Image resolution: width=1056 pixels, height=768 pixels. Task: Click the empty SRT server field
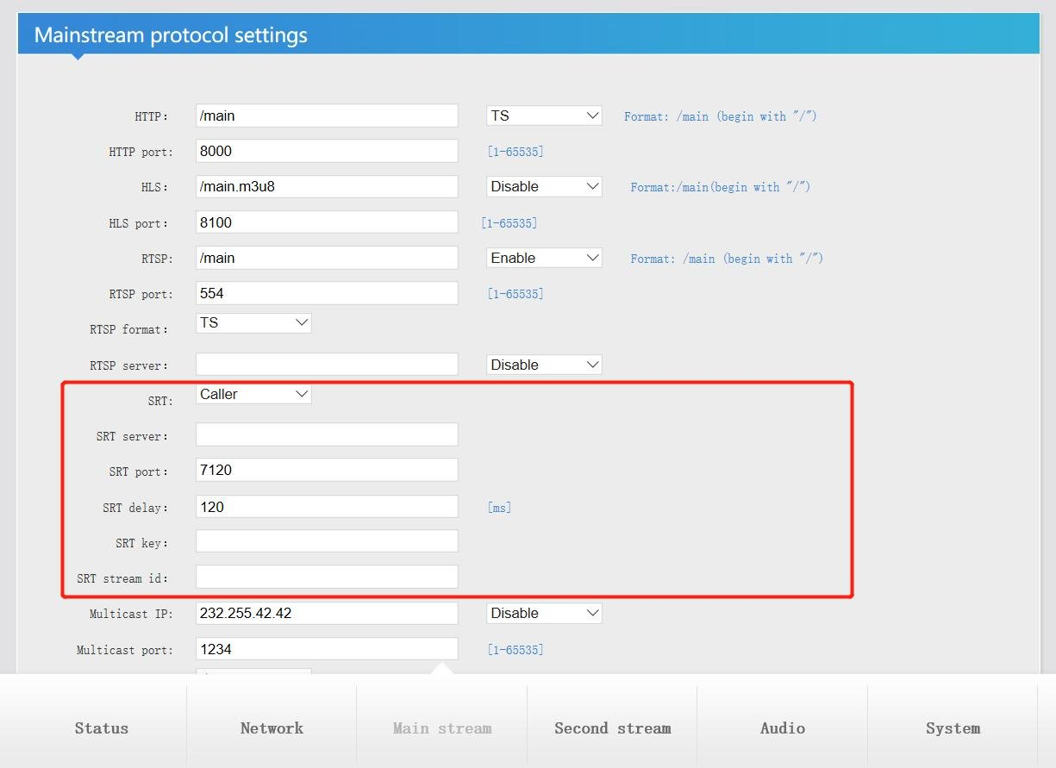[327, 434]
